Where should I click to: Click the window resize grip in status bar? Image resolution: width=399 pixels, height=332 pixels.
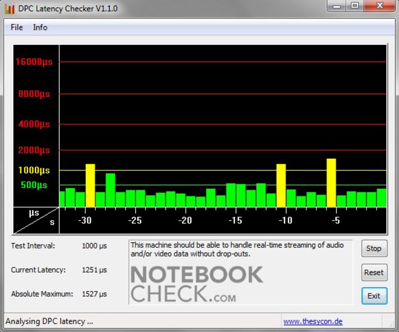391,323
